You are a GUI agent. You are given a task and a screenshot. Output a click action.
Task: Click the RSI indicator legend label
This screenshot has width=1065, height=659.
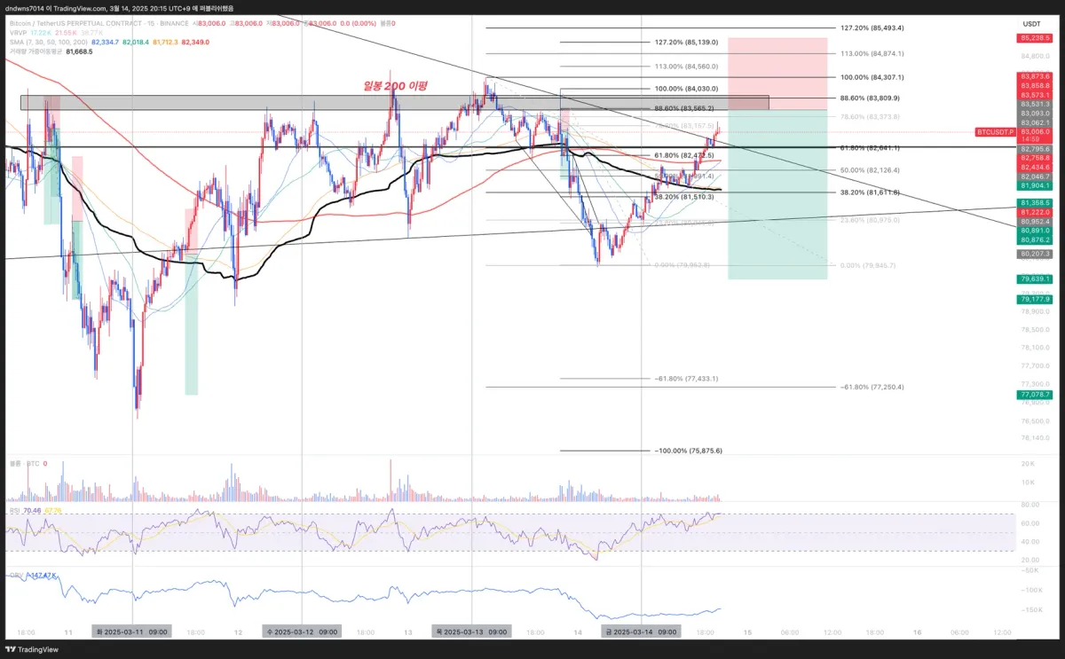(14, 510)
